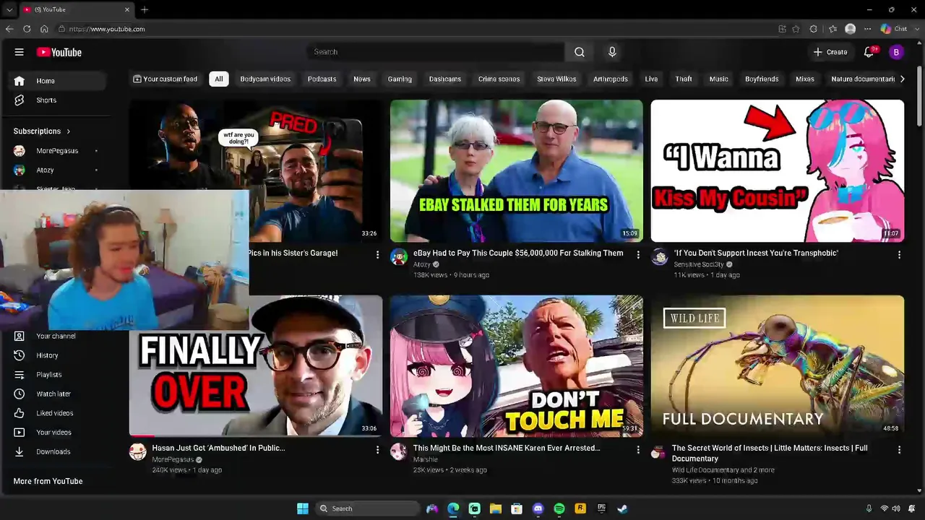Go to Home in the sidebar
This screenshot has height=520, width=925.
point(56,81)
